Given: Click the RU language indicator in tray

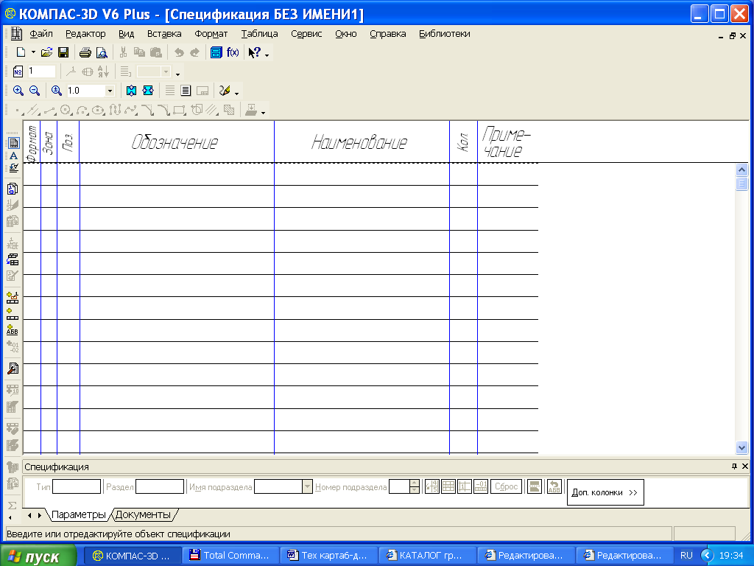Looking at the screenshot, I should (686, 556).
